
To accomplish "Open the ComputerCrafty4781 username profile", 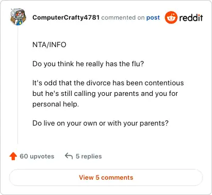I will 66,17.
